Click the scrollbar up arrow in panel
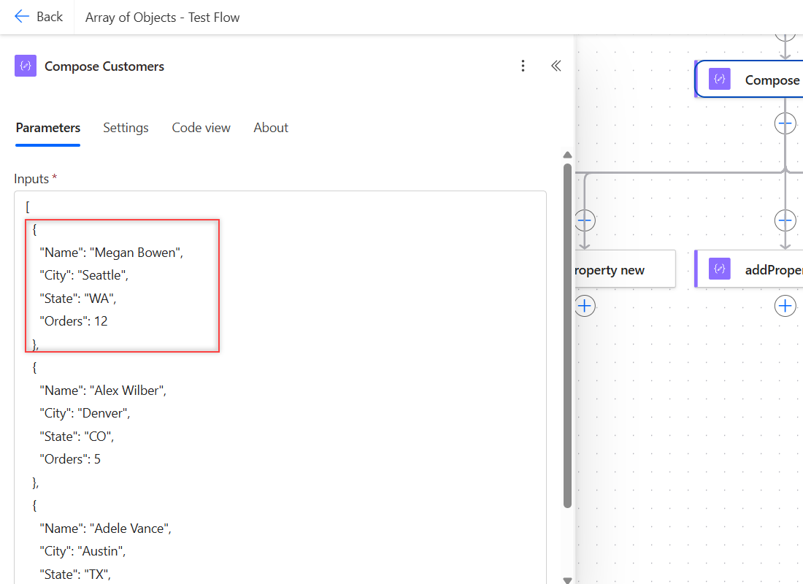This screenshot has width=803, height=584. [567, 155]
